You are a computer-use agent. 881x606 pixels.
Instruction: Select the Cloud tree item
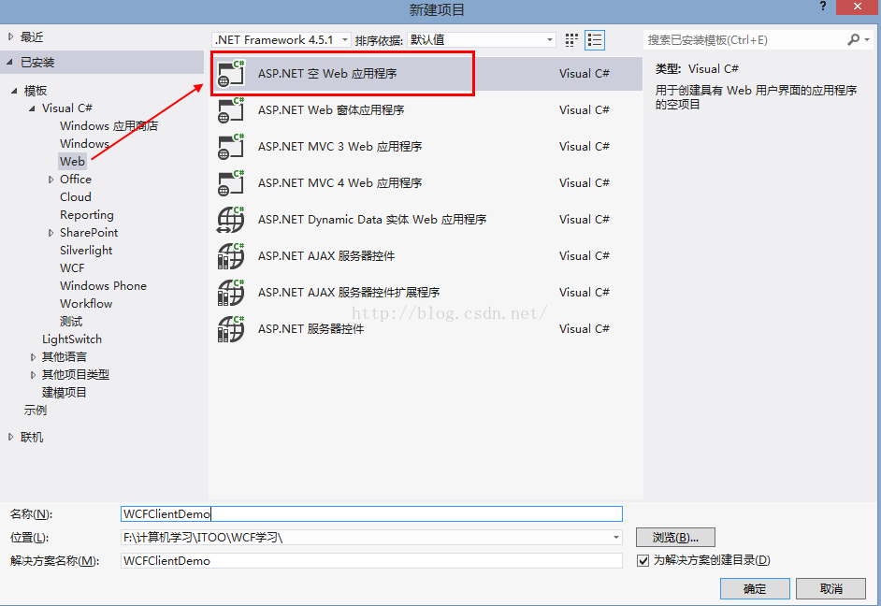pos(76,197)
